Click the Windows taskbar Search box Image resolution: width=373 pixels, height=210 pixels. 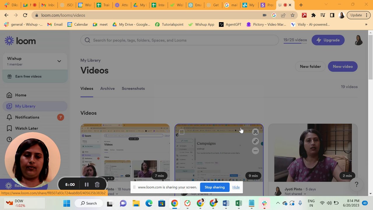89,203
